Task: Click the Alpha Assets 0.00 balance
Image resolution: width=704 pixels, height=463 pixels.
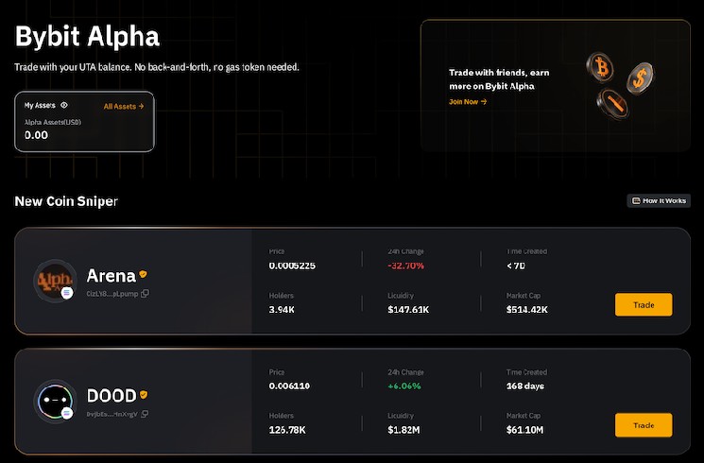Action: (36, 135)
